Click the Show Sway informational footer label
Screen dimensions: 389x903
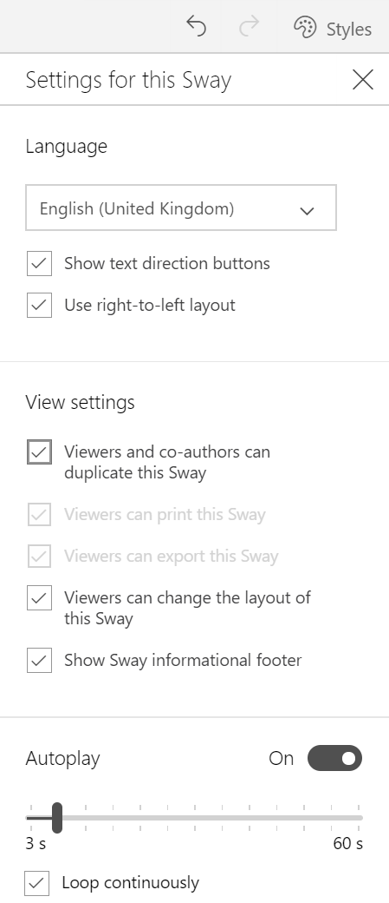point(183,660)
